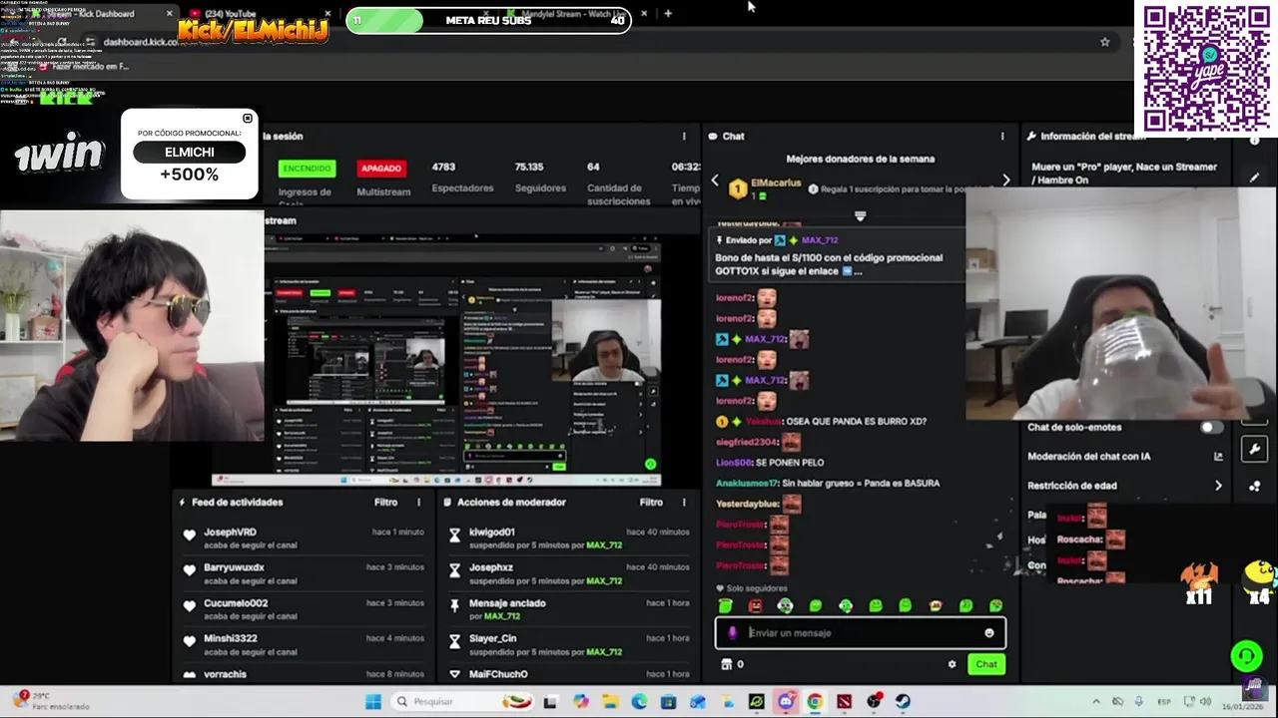Select Cucumelo002 follow activity entry
This screenshot has height=718, width=1278.
click(304, 609)
